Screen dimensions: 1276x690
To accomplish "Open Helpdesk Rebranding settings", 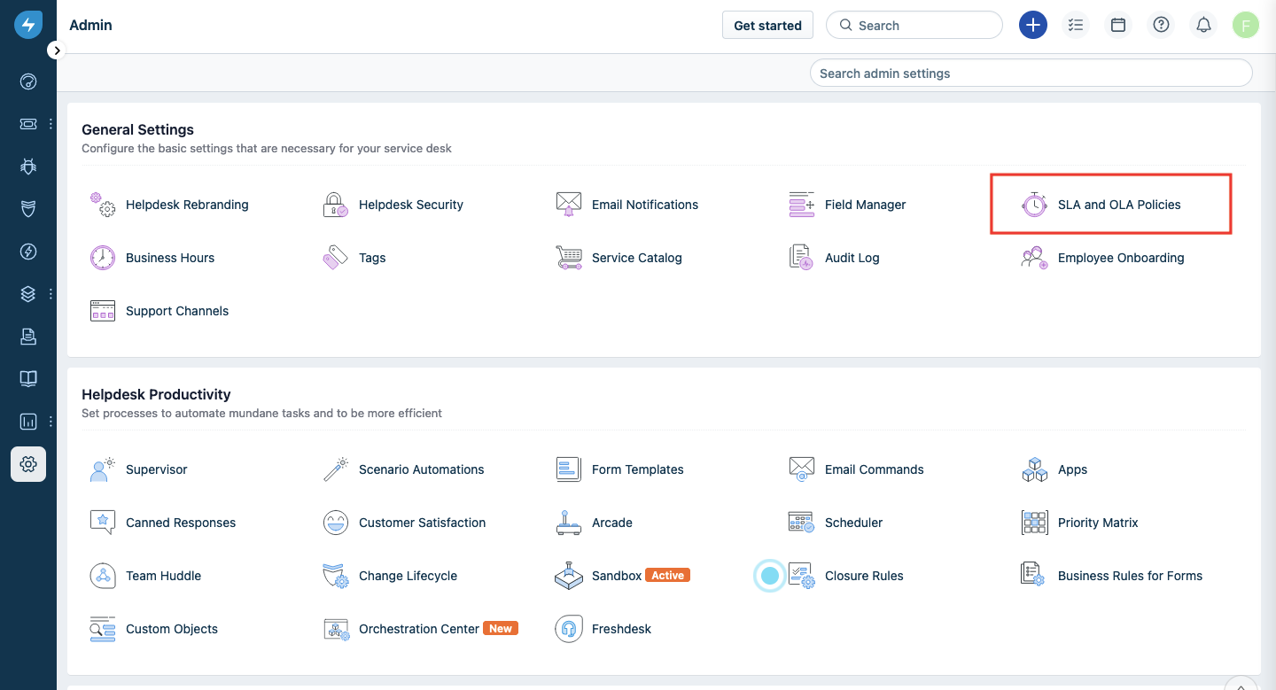I will 187,204.
